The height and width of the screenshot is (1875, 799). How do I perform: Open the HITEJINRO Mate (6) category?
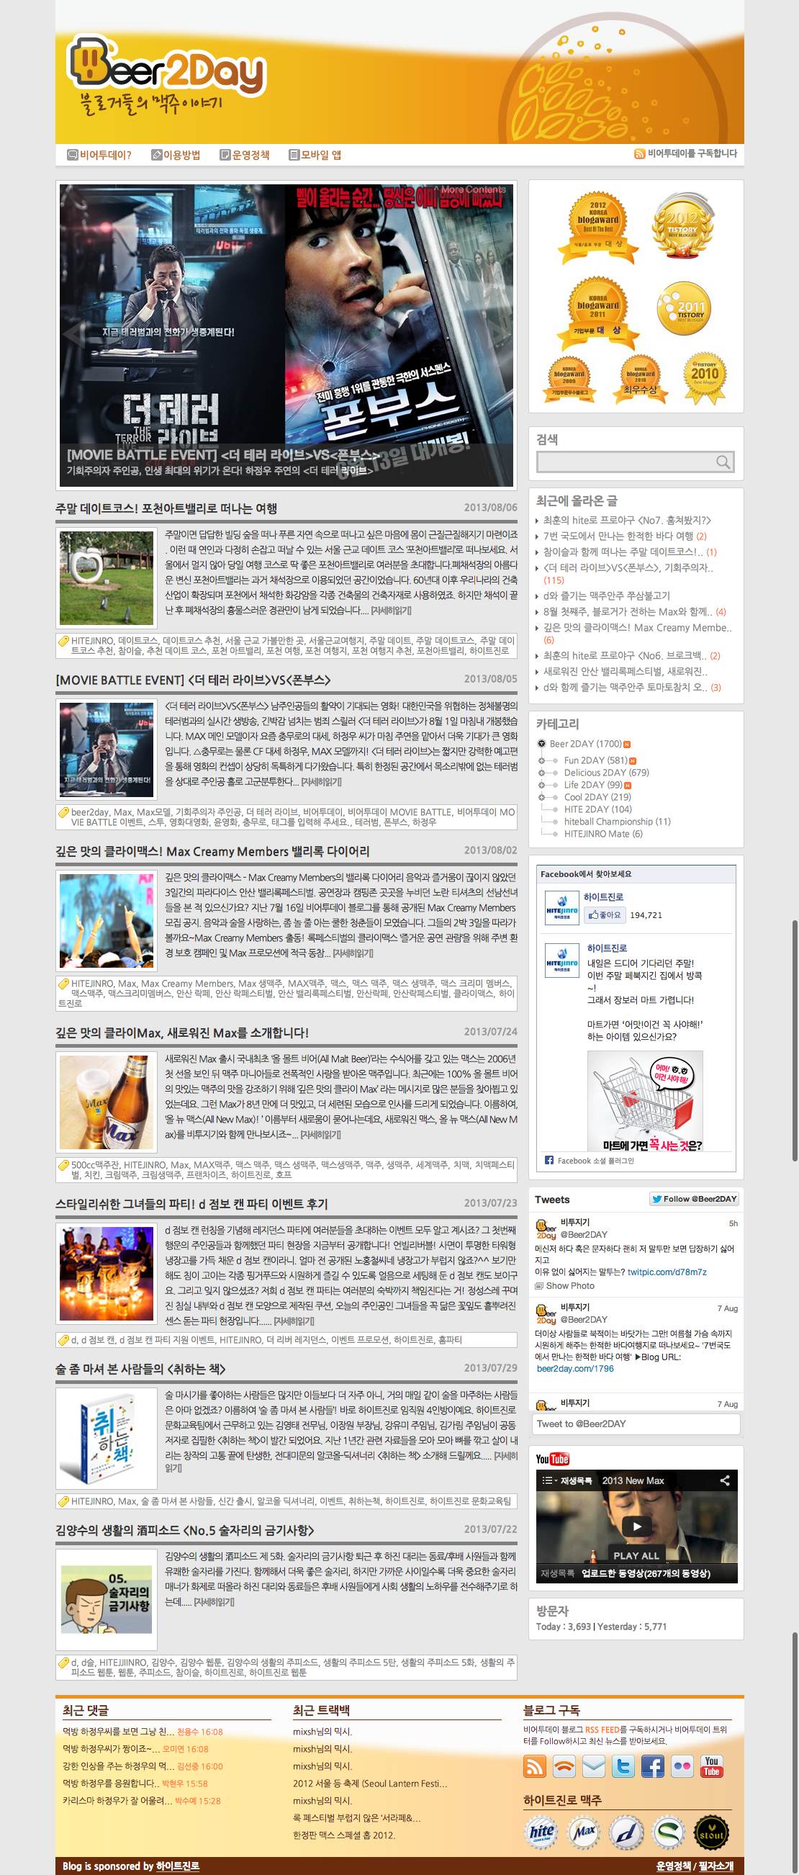tap(602, 834)
